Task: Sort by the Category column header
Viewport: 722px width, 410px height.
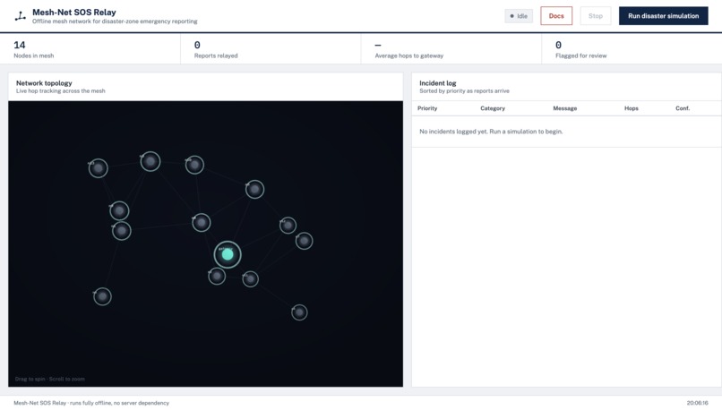Action: tap(493, 108)
